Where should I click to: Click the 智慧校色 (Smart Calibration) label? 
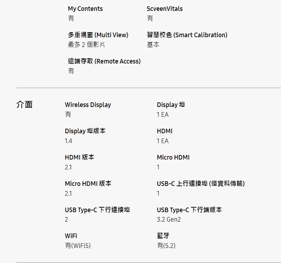click(x=187, y=35)
